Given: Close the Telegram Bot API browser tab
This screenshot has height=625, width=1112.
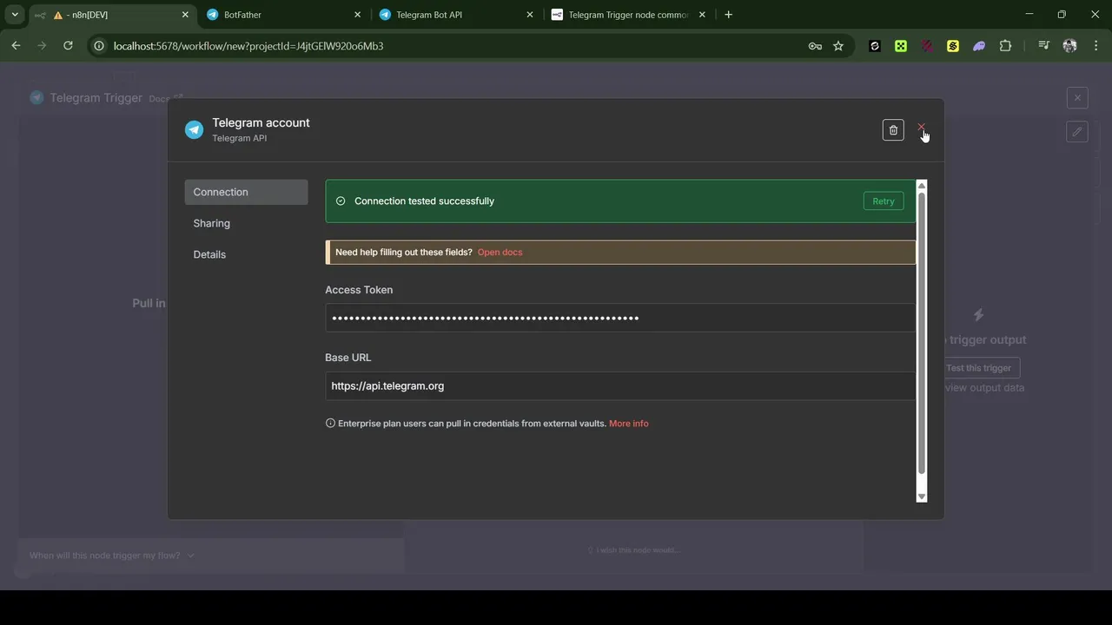Looking at the screenshot, I should pyautogui.click(x=530, y=15).
